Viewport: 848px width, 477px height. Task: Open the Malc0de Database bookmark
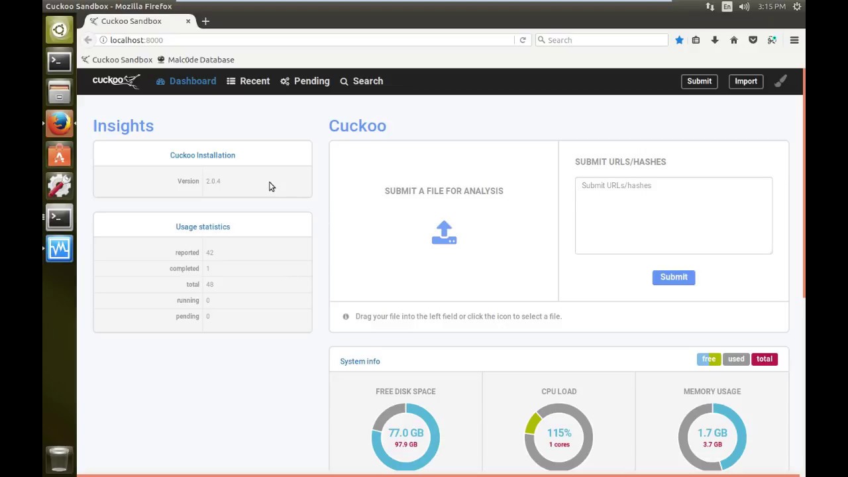195,60
